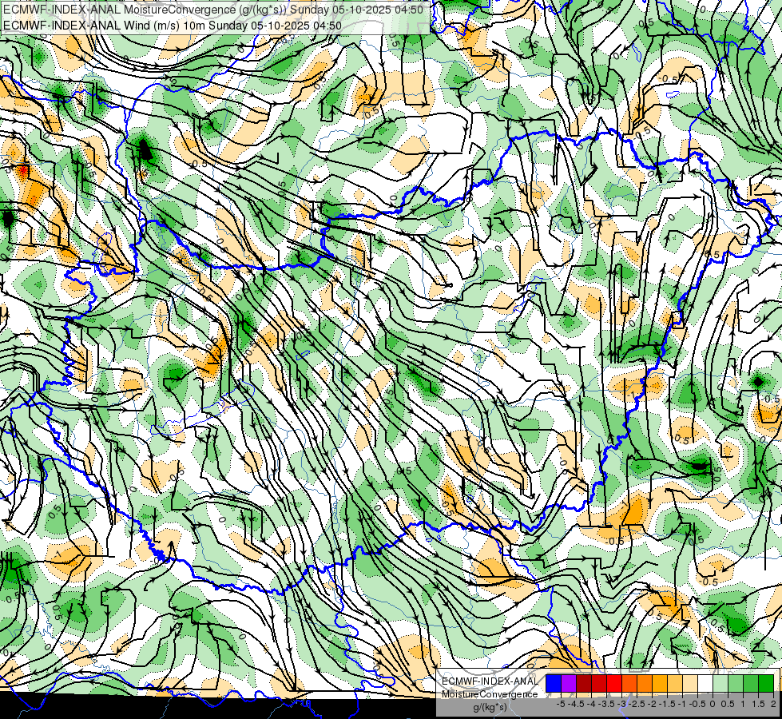Click the '-2' legend tick label
Screen dimensions: 782x719
pos(652,704)
